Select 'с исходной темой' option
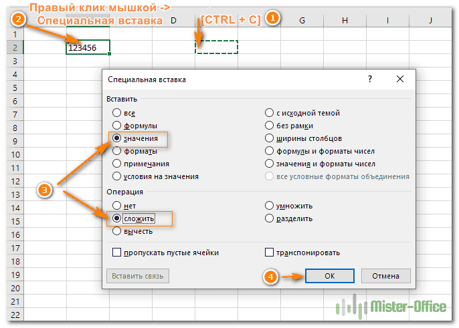The height and width of the screenshot is (328, 459). pos(270,113)
